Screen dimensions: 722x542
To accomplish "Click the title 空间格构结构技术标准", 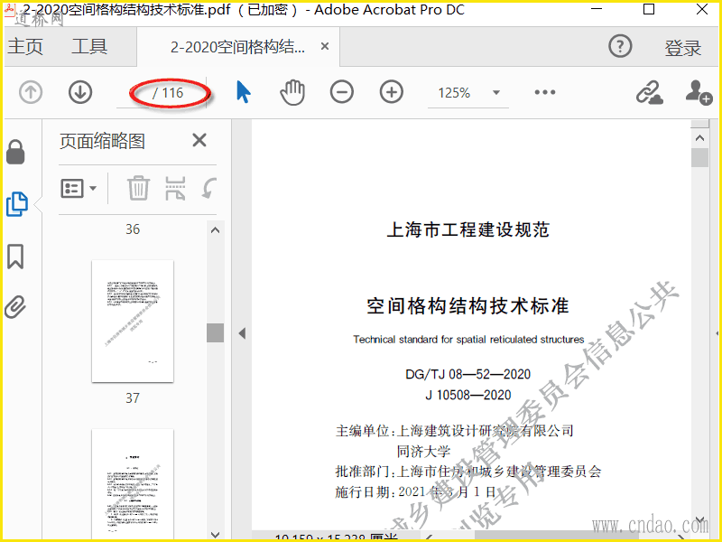I will [467, 306].
